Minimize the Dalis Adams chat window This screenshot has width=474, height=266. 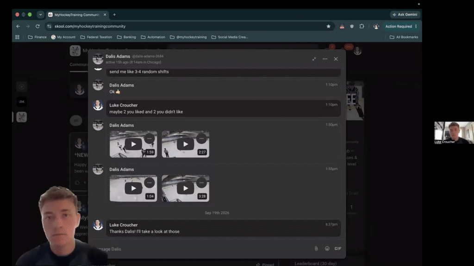pos(314,59)
